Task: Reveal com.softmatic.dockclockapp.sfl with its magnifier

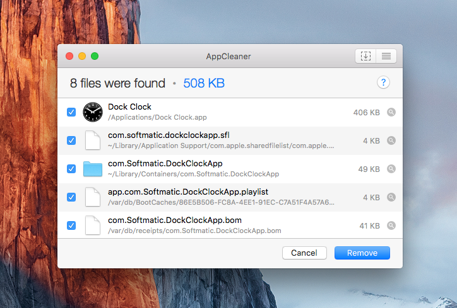Action: click(x=391, y=140)
